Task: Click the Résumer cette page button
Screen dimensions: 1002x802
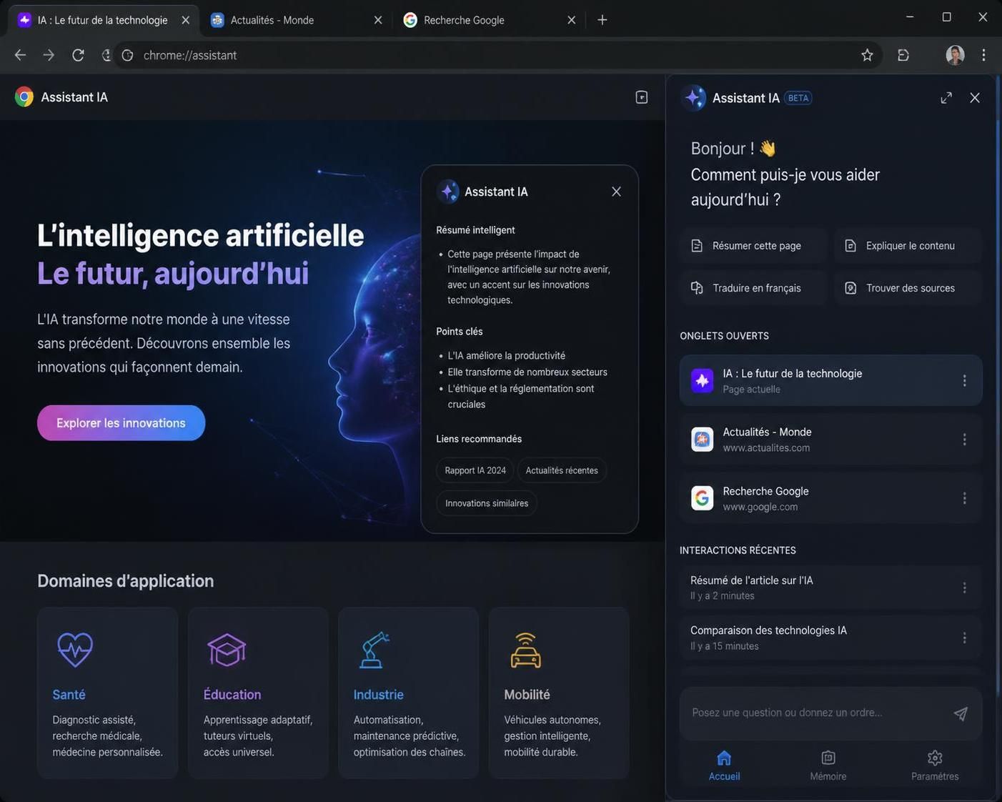Action: 753,246
